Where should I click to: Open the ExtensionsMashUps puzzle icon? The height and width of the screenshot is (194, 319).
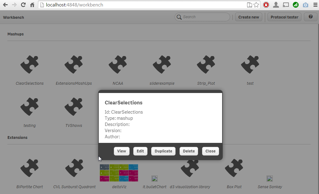coord(74,64)
